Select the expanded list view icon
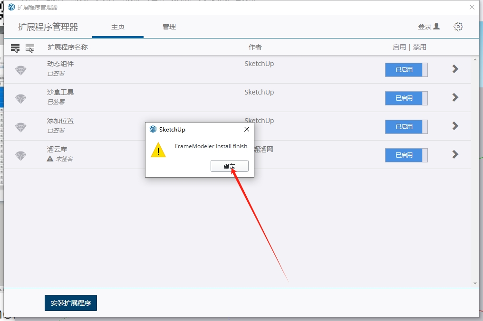This screenshot has width=483, height=321. 15,47
